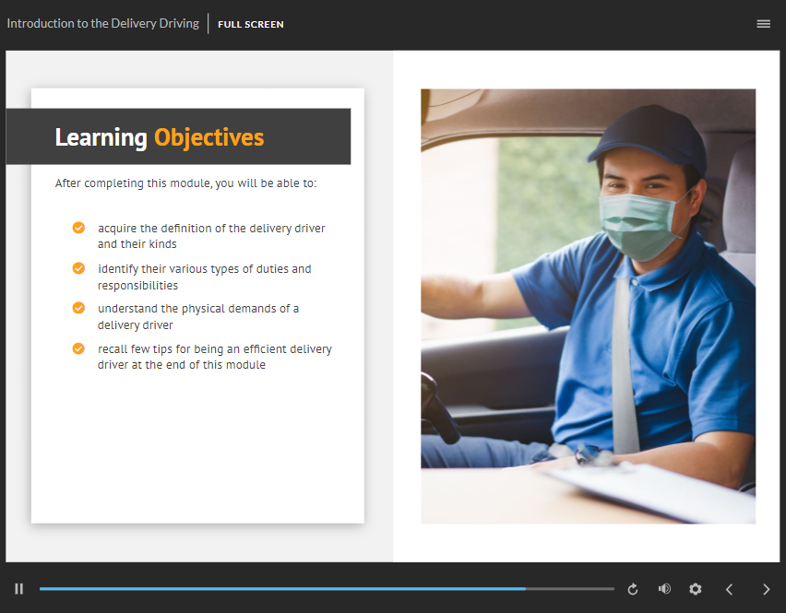Replay the current slide

pos(633,589)
